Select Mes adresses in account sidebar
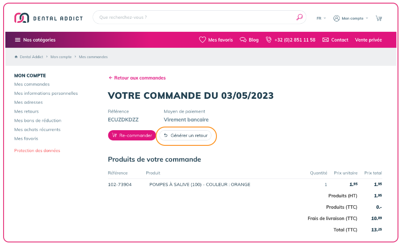The width and height of the screenshot is (402, 246). [29, 102]
